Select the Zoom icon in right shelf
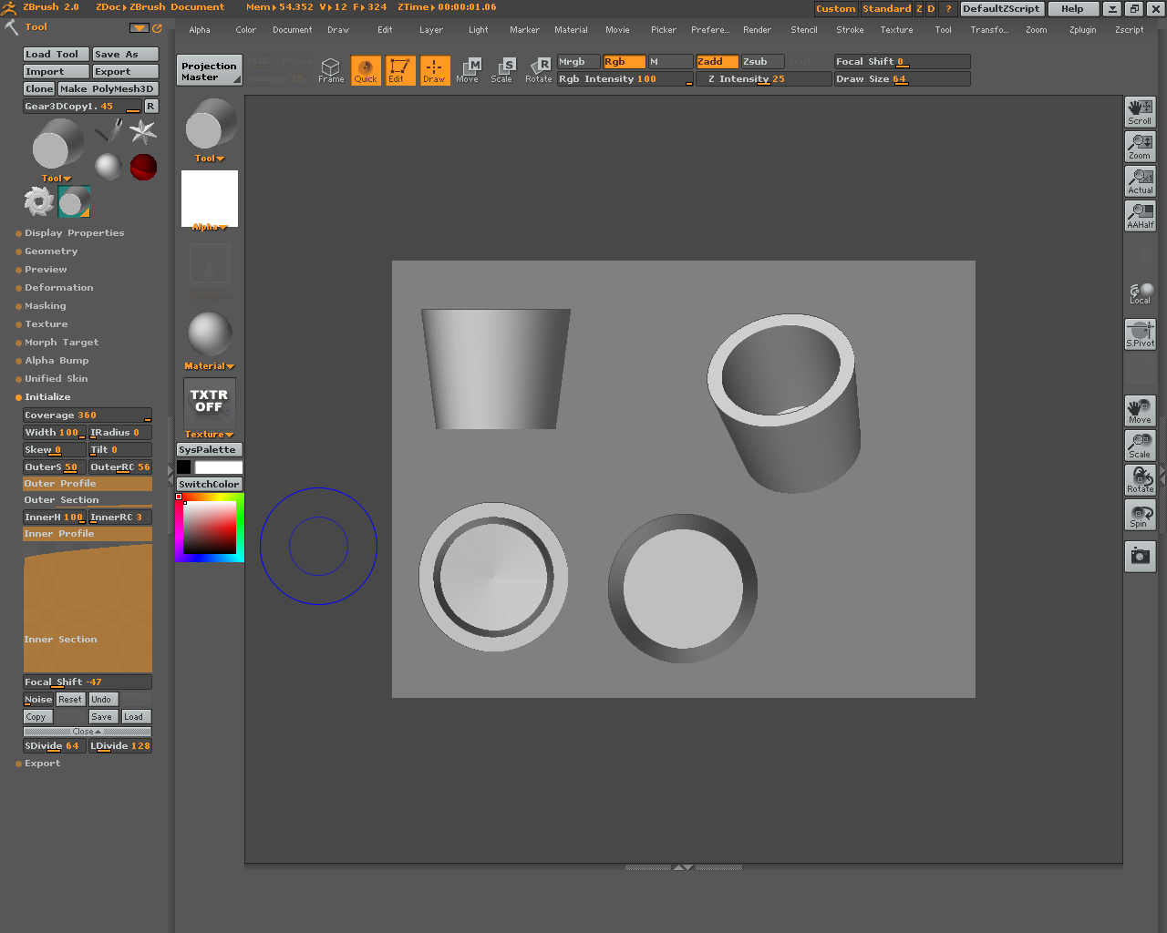This screenshot has width=1167, height=933. [1140, 146]
